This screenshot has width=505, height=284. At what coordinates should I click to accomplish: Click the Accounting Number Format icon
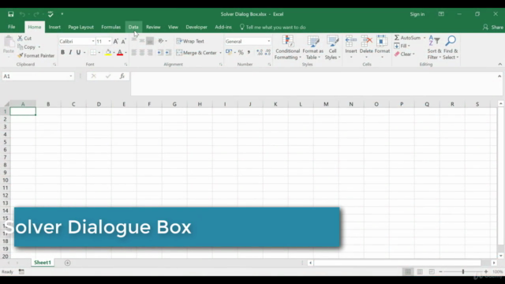pos(229,52)
